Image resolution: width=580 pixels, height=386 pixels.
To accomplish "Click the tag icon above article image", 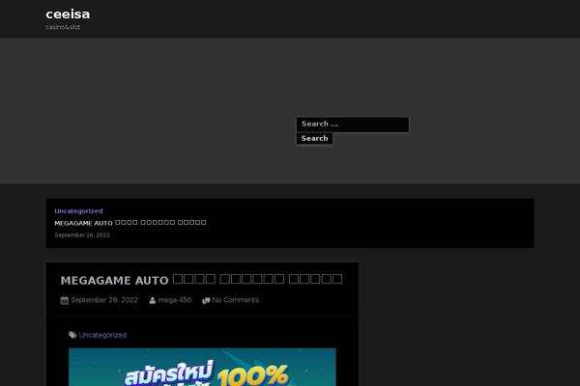I will click(x=72, y=335).
